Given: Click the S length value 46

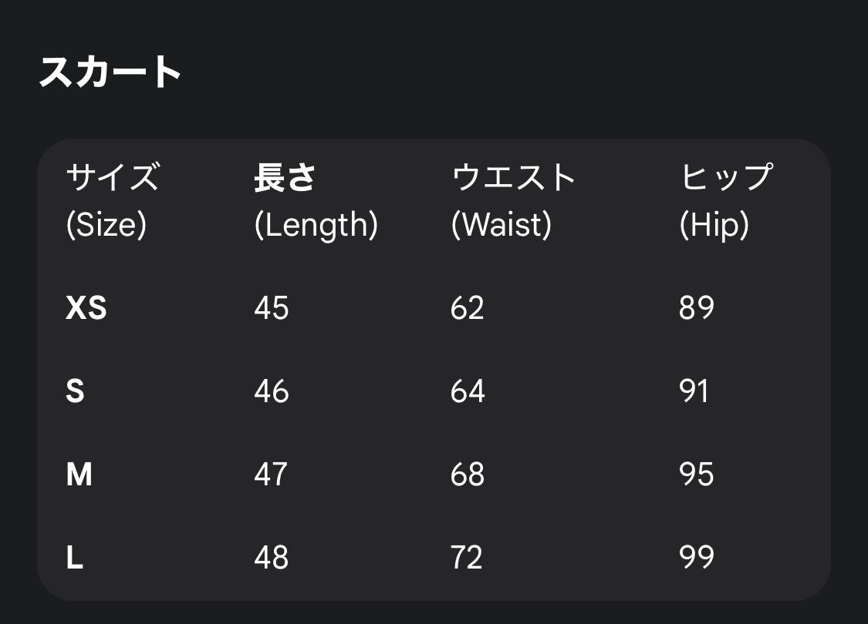Looking at the screenshot, I should 272,391.
